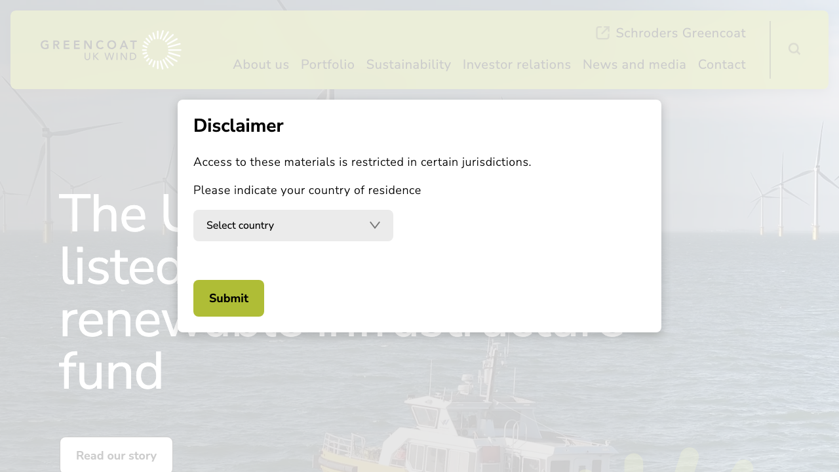Expand the country selection combo box

(293, 225)
